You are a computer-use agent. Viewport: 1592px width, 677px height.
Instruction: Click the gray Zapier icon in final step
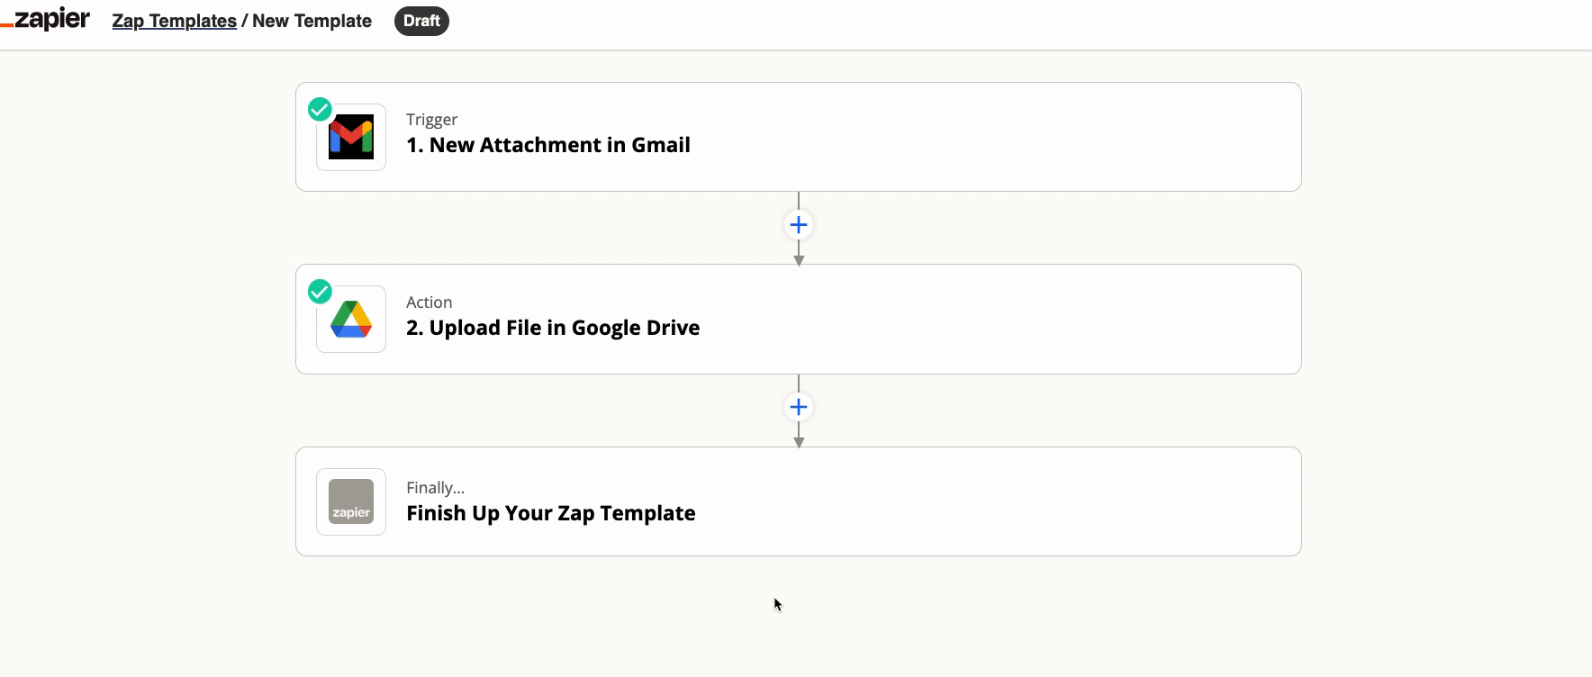pos(351,502)
